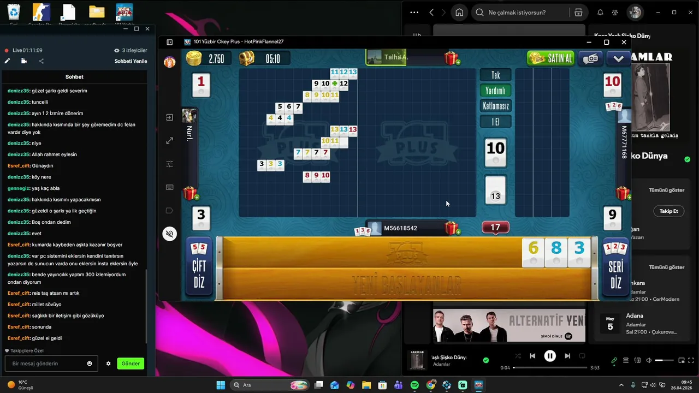Focus the Bir mesaj gönderin input field
699x393 pixels.
51,364
